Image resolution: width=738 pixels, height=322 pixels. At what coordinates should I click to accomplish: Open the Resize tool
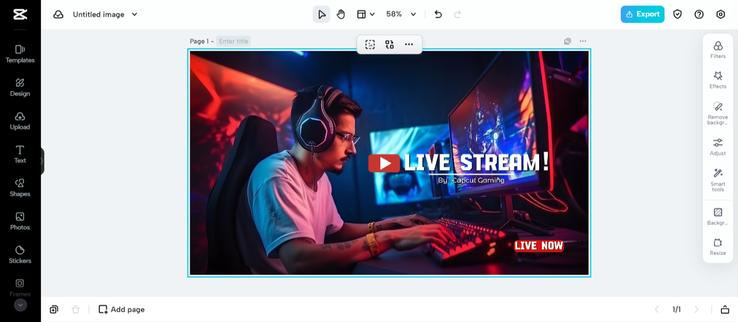pyautogui.click(x=718, y=247)
